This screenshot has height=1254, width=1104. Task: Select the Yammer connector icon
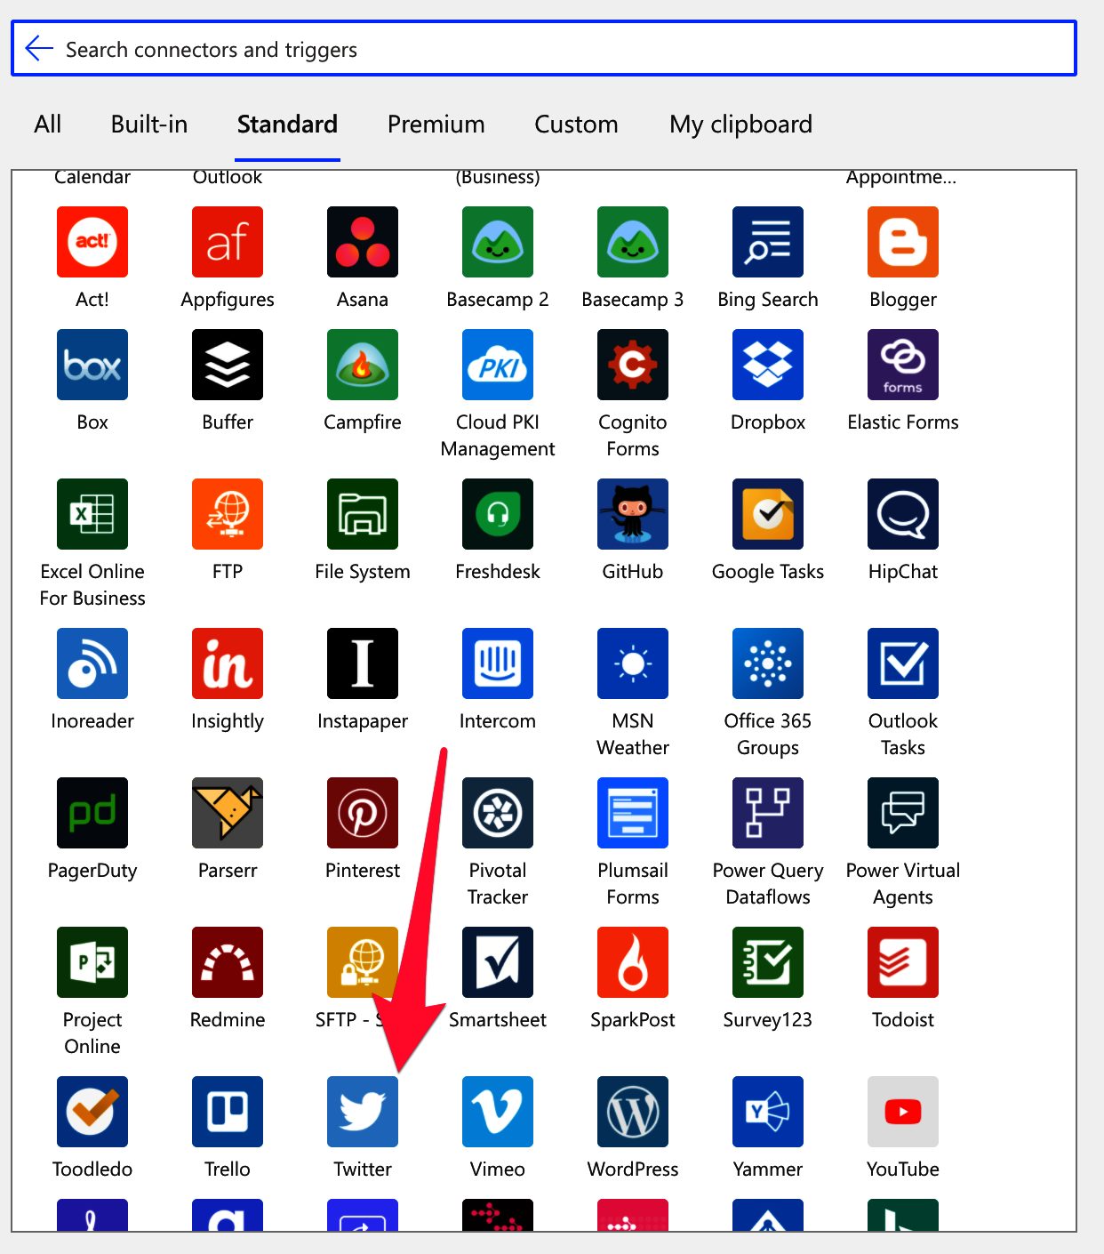pos(768,1112)
